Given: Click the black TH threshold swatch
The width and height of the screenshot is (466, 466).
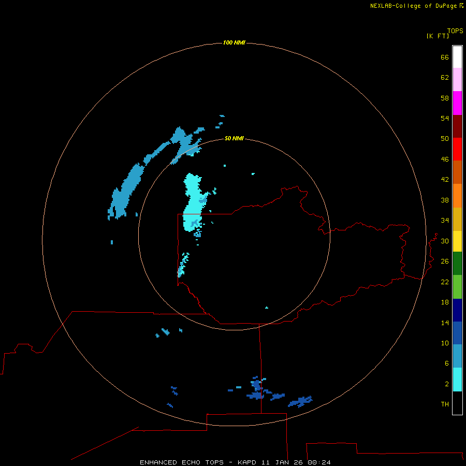Looking at the screenshot, I should point(457,403).
